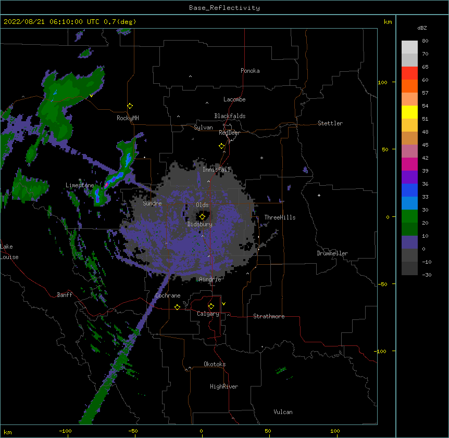Click the -50 tick on the vertical axis
449x438 pixels.
382,284
